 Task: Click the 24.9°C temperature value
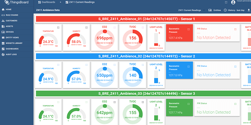tap(48, 79)
